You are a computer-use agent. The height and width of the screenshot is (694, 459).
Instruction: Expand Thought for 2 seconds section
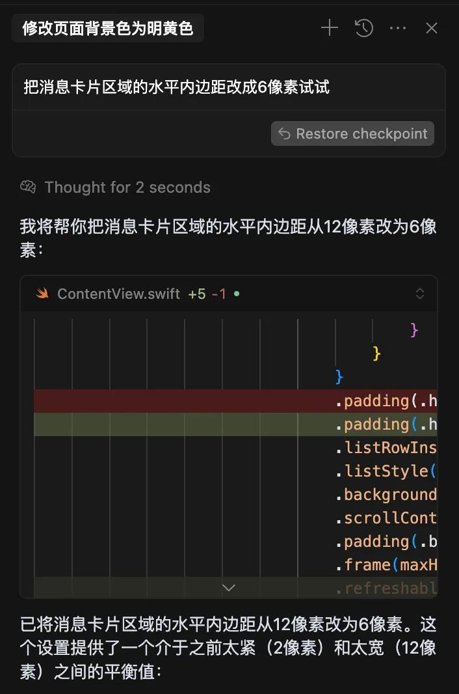coord(127,187)
